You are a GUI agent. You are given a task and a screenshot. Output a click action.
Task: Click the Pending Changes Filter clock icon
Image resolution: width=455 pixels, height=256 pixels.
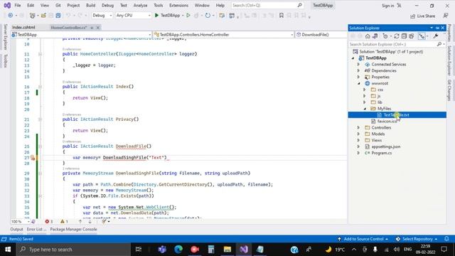(385, 36)
